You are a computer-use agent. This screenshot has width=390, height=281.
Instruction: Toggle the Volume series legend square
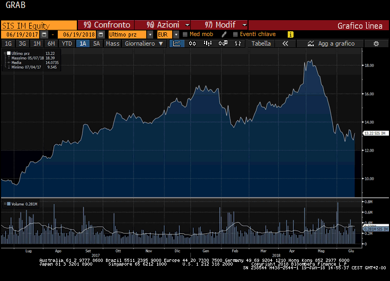(x=8, y=204)
